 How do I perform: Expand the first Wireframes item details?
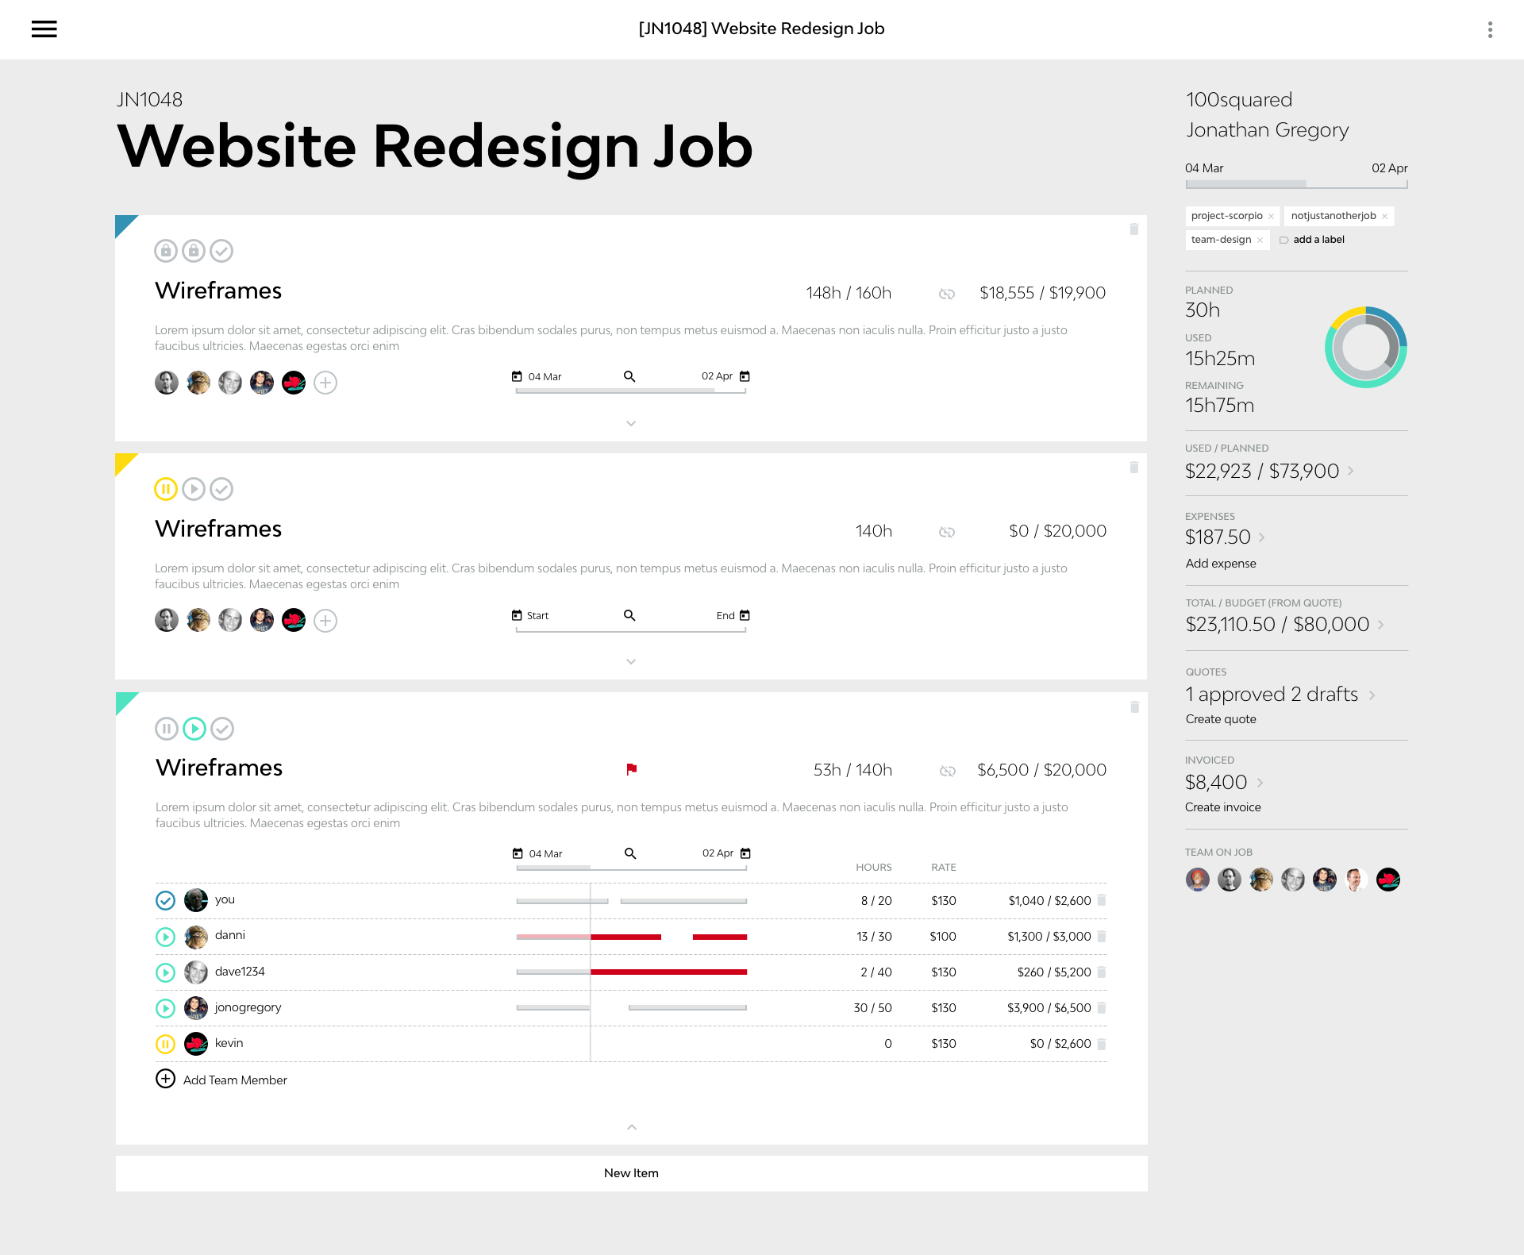pyautogui.click(x=631, y=423)
